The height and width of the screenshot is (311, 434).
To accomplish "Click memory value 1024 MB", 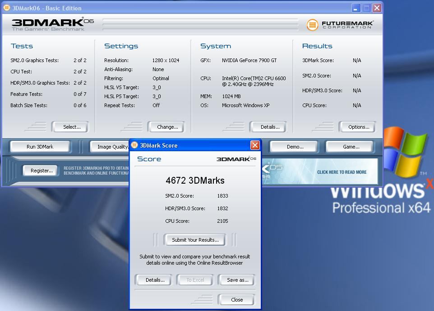I will [x=231, y=96].
